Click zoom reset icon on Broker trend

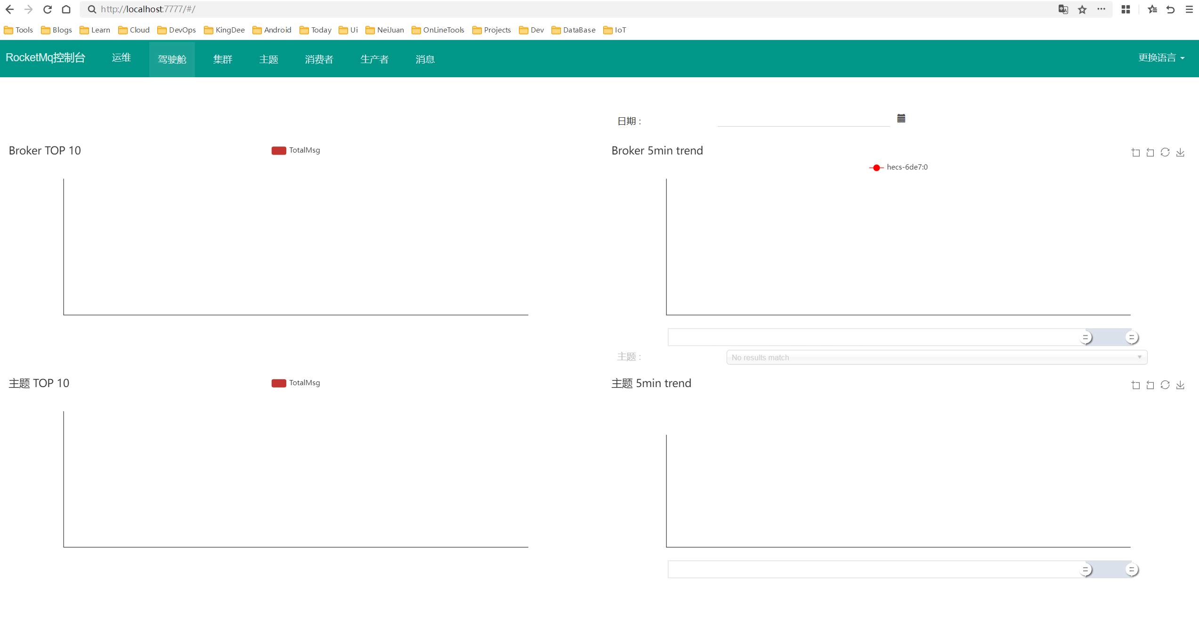point(1150,152)
